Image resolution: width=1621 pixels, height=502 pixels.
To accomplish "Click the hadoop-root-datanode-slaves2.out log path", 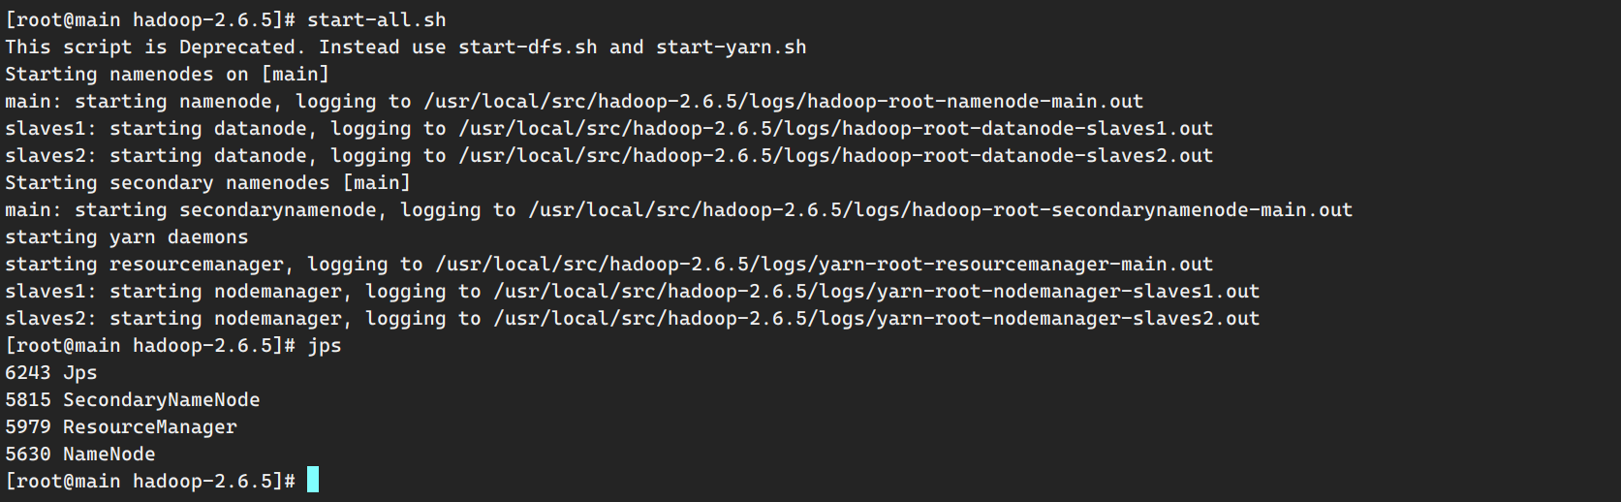I will (835, 155).
